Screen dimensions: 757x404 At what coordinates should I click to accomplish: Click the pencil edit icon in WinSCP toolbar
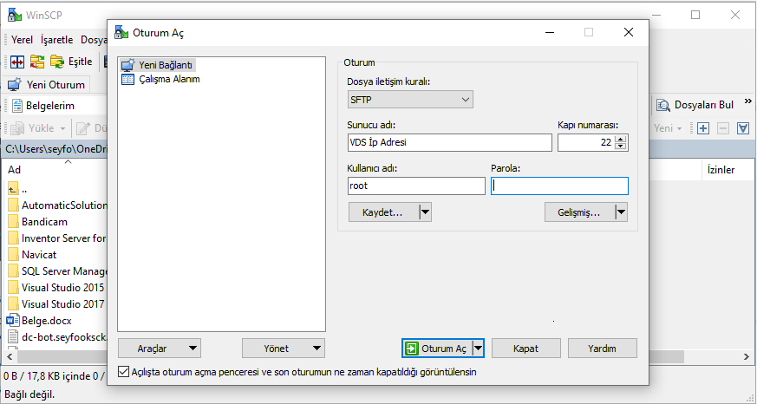(83, 128)
